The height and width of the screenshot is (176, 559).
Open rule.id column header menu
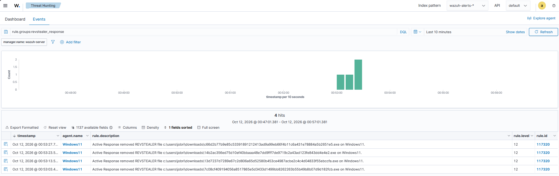(554, 136)
